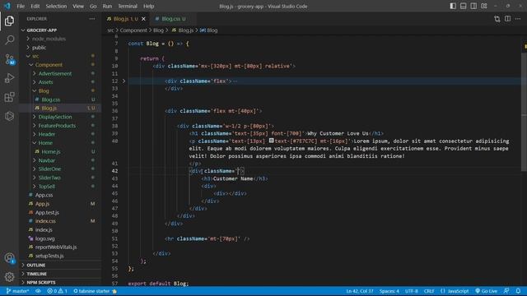Open the customize layout icon
Viewport: 527px width, 296px height.
tap(484, 6)
